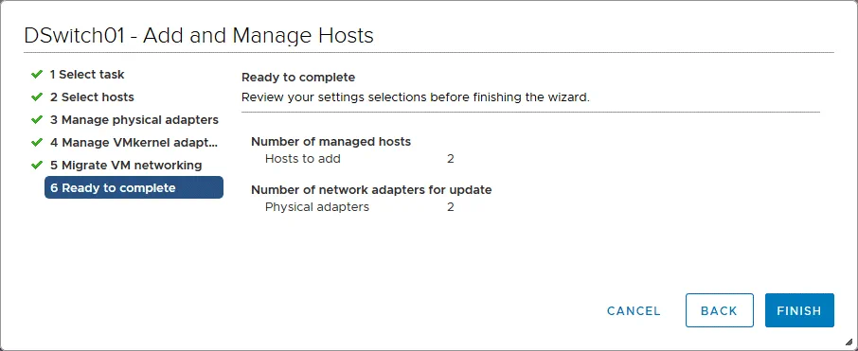Click the DSwitch01 dialog title
Image resolution: width=858 pixels, height=351 pixels.
pos(199,36)
